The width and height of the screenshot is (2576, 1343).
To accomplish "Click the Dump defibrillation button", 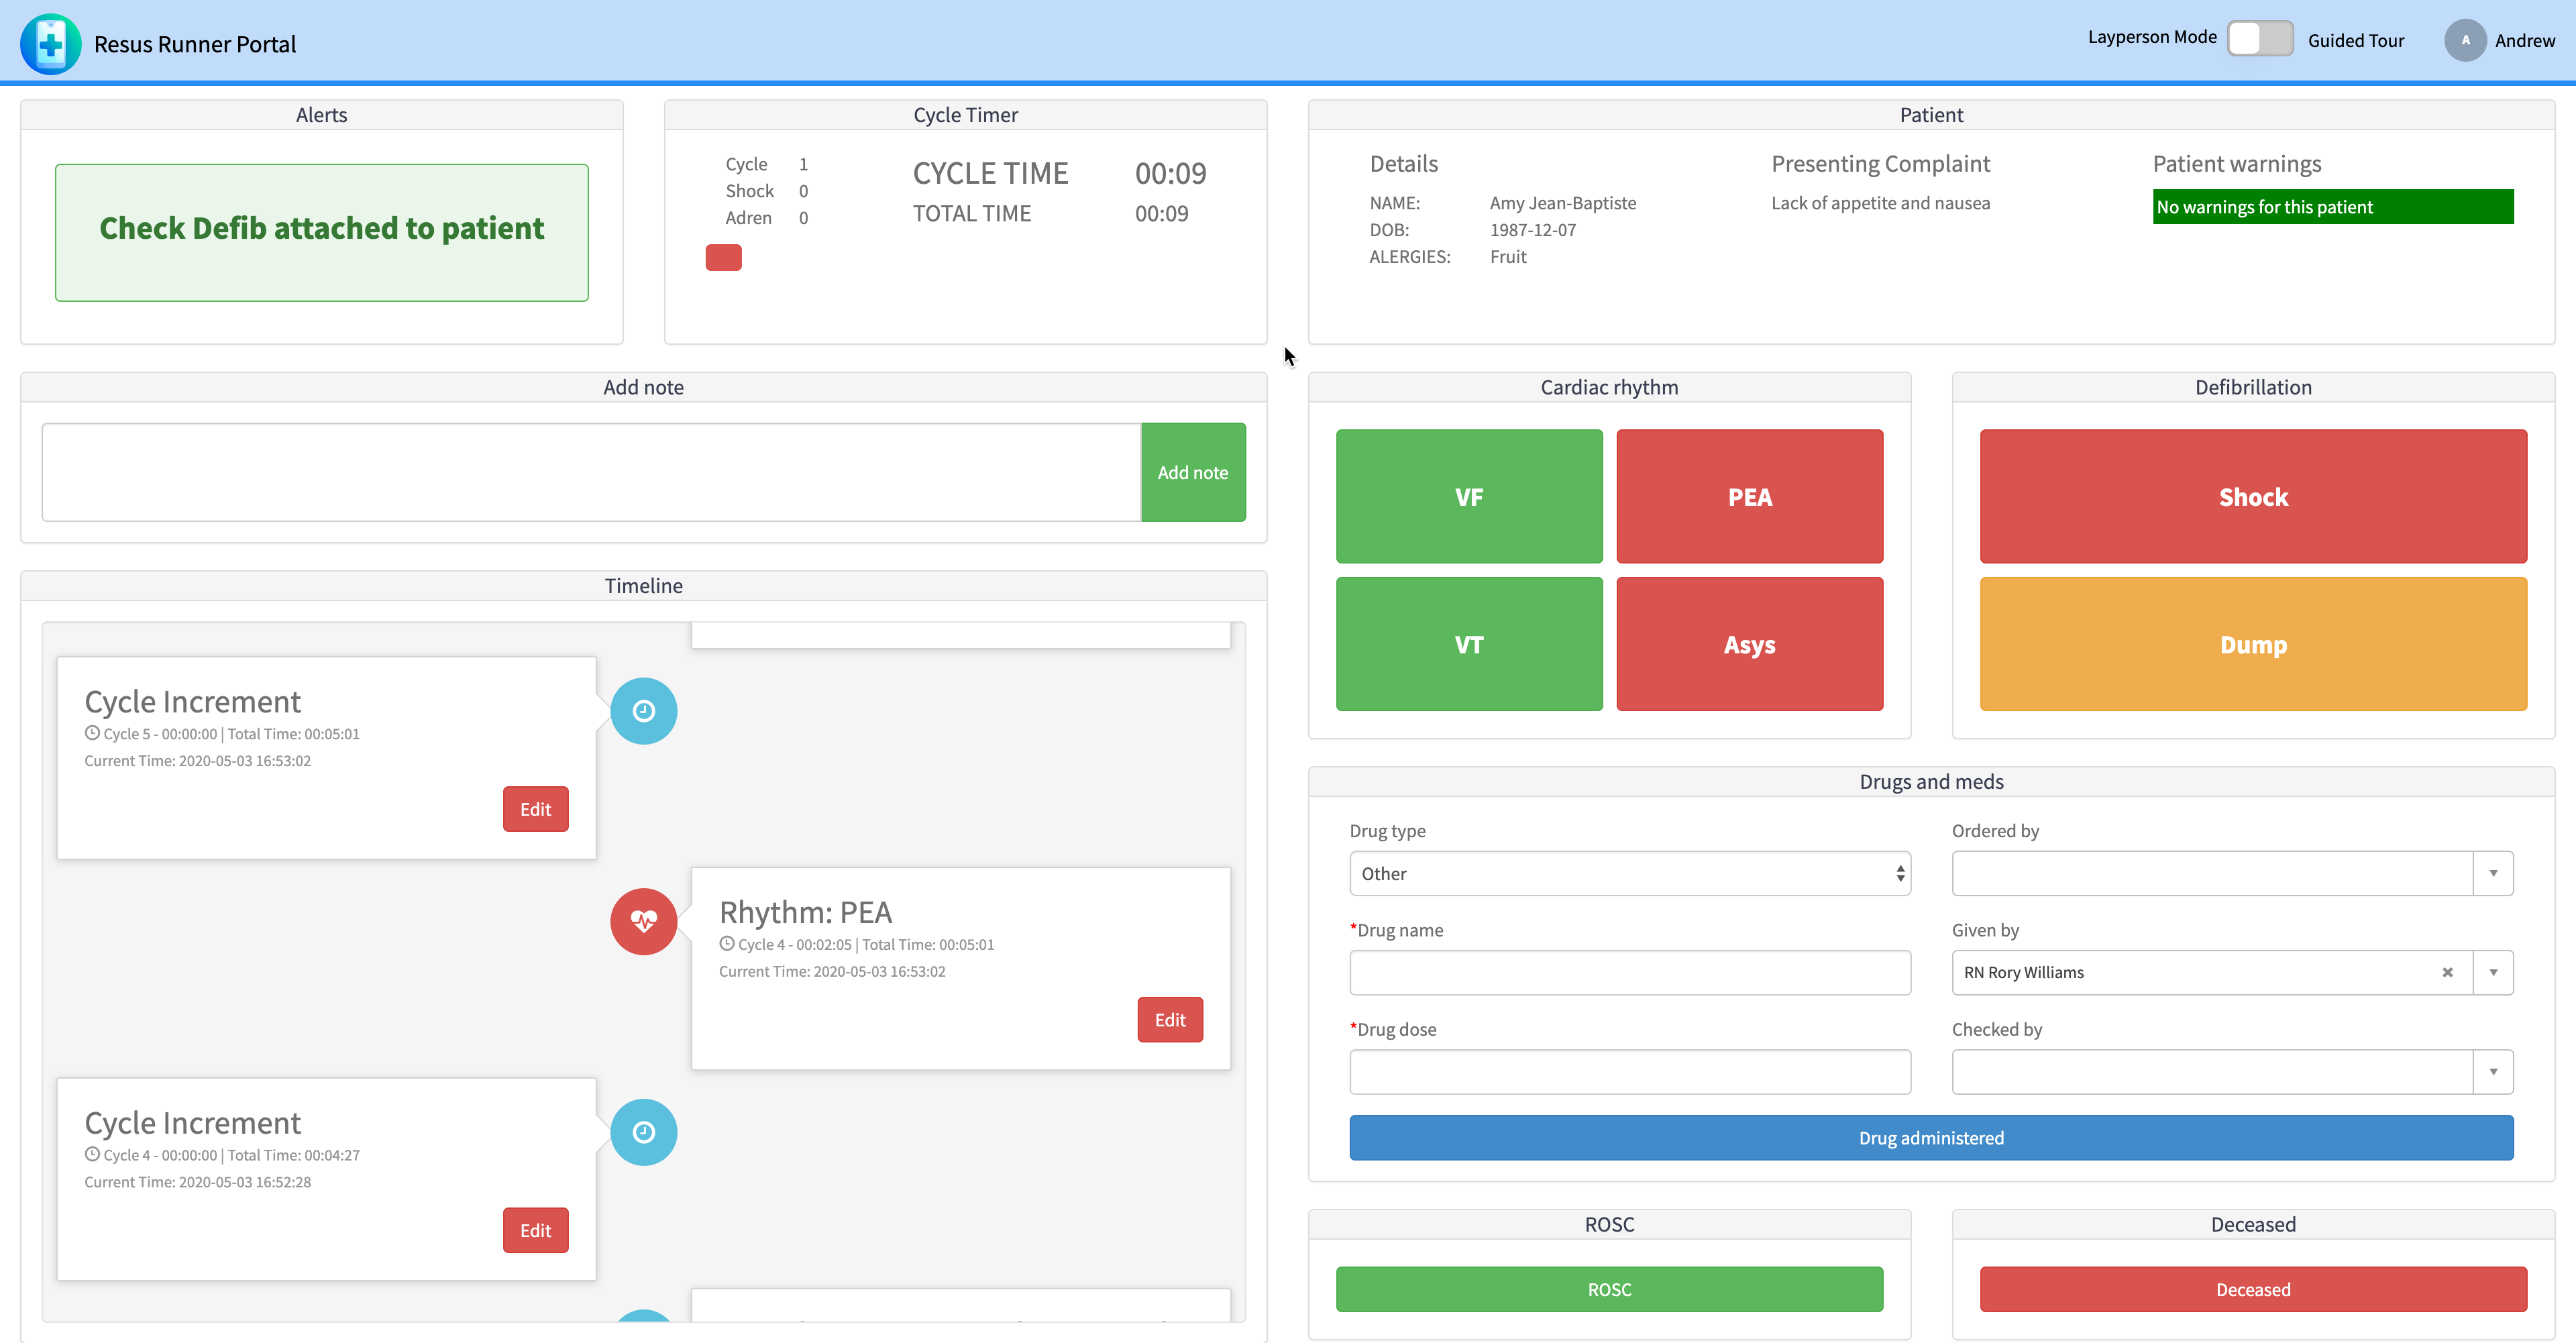I will coord(2253,644).
